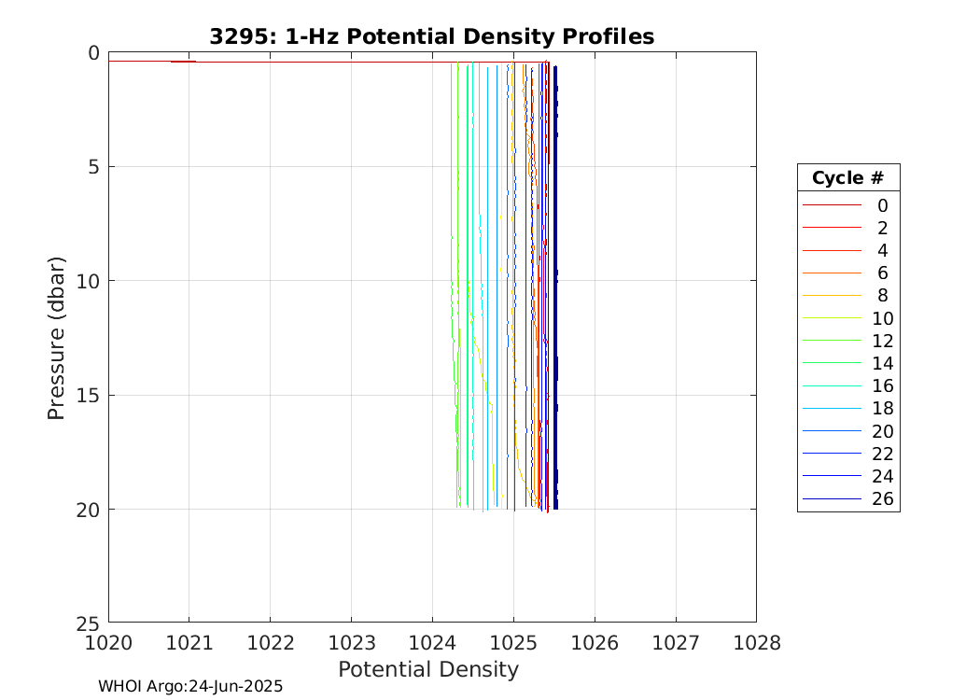Image resolution: width=980 pixels, height=700 pixels.
Task: Select legend entry for cycle 14
Action: 848,363
